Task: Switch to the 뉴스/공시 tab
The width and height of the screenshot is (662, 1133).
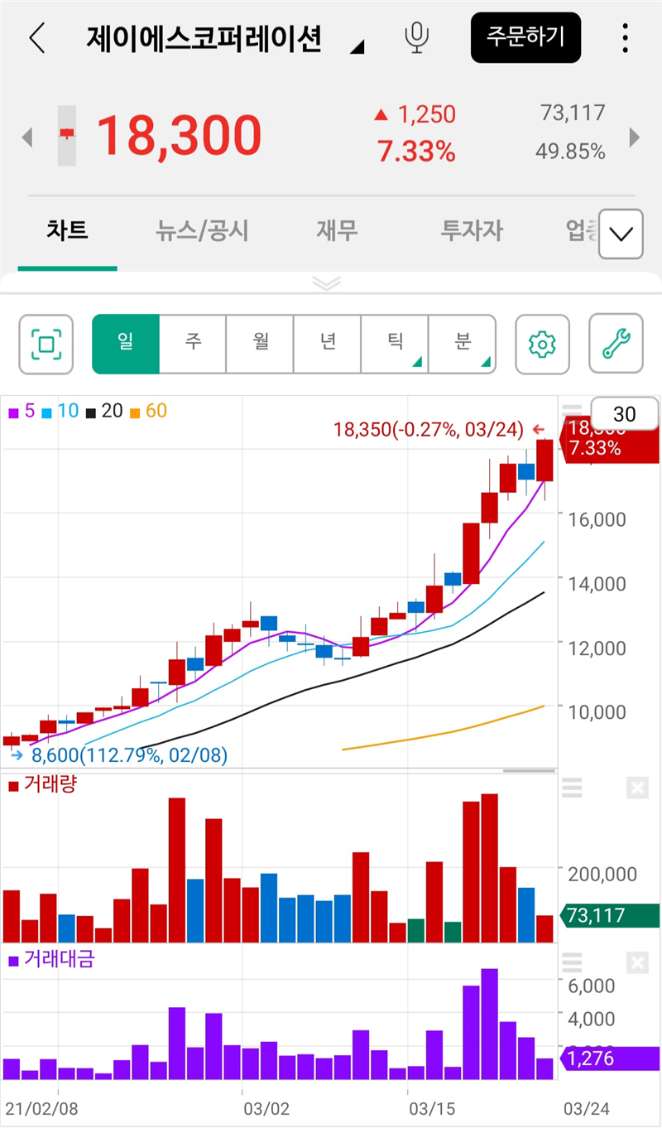Action: tap(203, 230)
